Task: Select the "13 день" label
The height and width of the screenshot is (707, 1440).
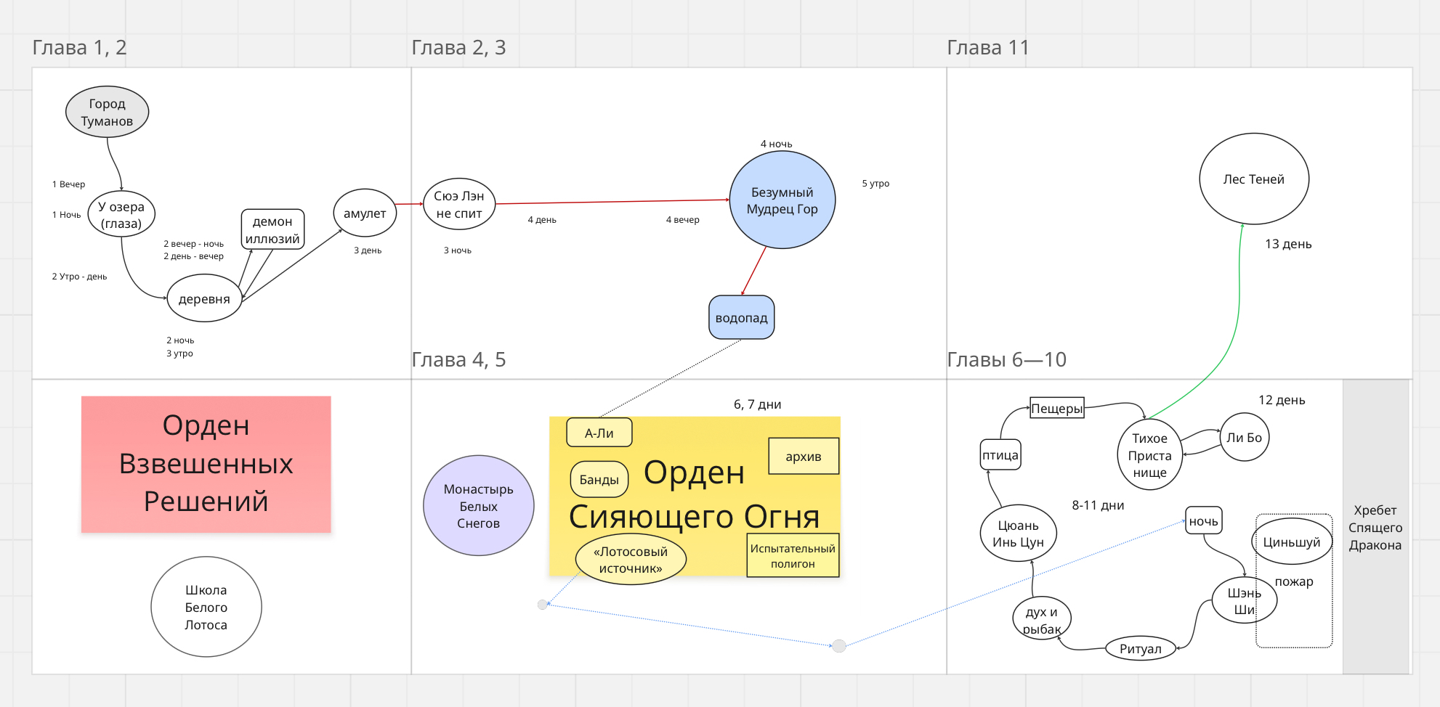Action: pos(1288,244)
